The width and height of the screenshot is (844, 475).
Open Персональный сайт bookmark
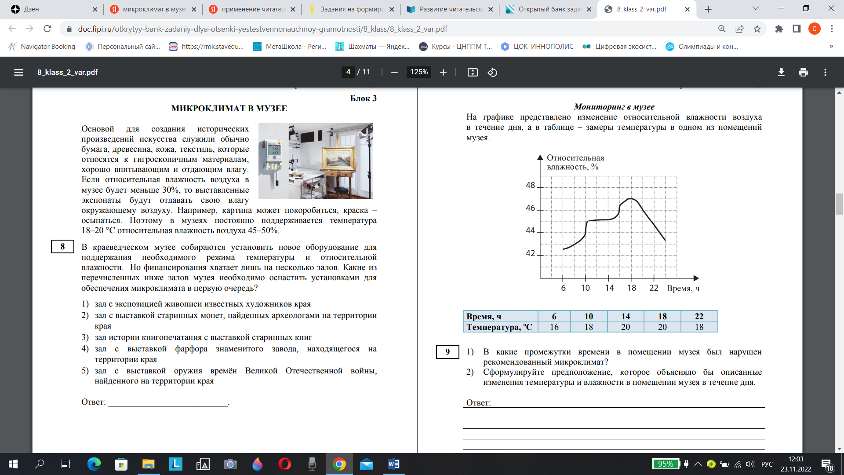[123, 46]
